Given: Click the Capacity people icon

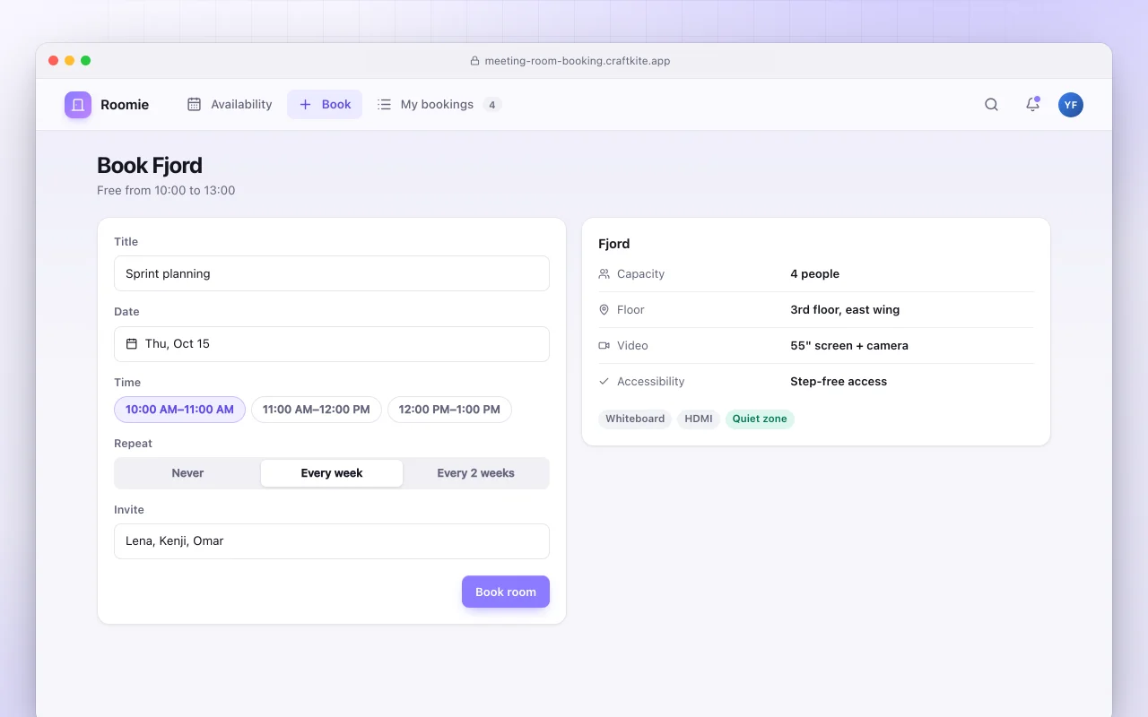Looking at the screenshot, I should (604, 274).
